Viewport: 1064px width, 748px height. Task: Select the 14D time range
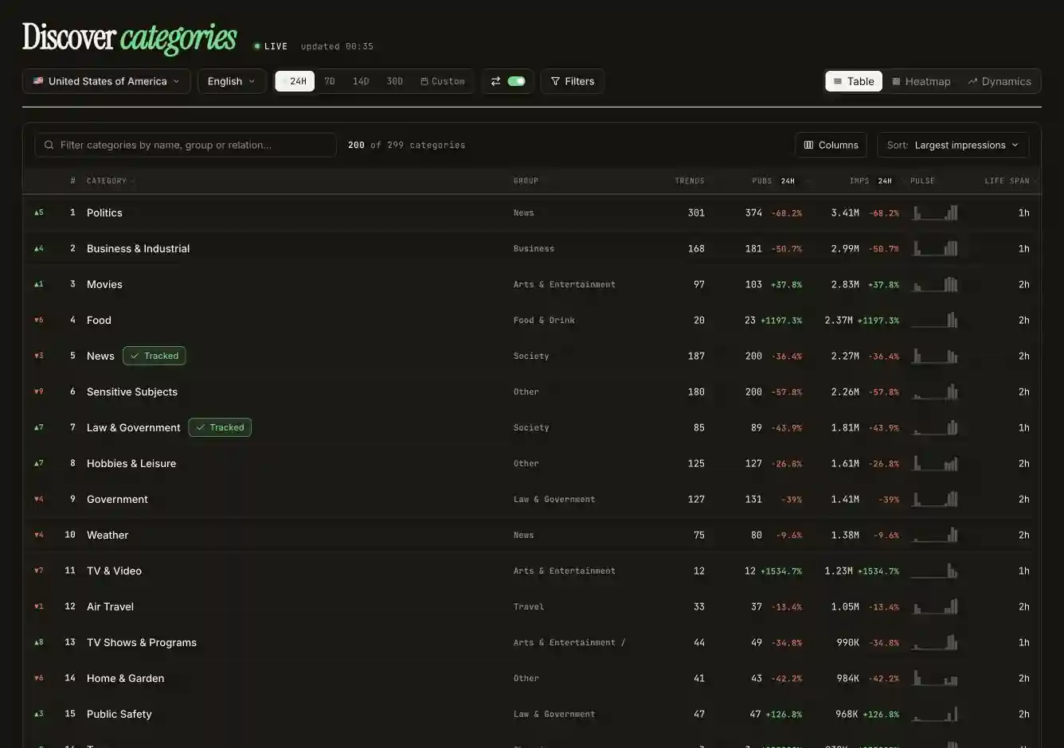(x=361, y=81)
